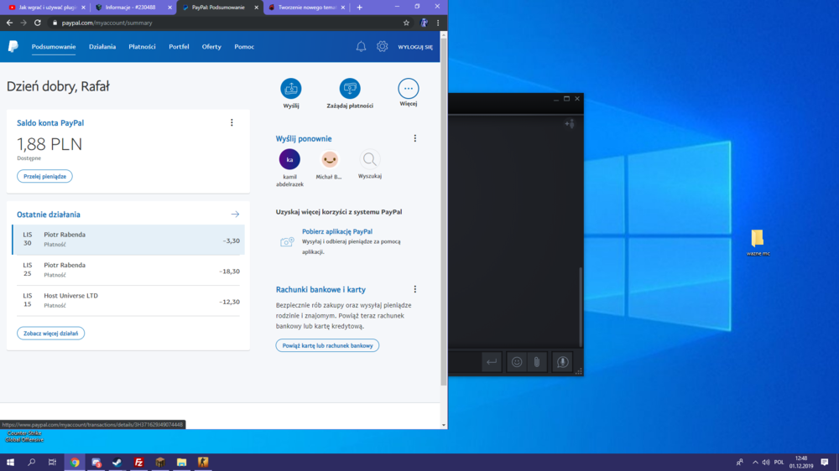Screen dimensions: 839x471
Task: Open Rachunki bankowe i karty options menu
Action: pos(414,289)
